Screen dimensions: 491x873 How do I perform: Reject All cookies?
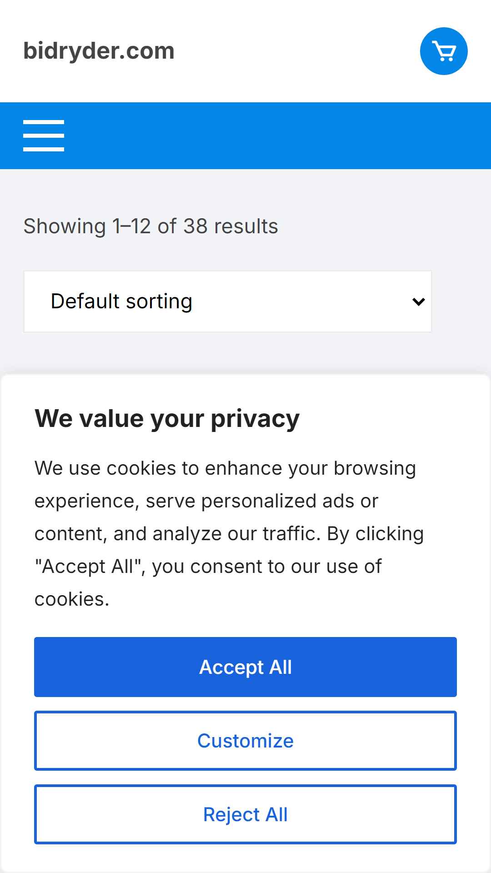245,814
